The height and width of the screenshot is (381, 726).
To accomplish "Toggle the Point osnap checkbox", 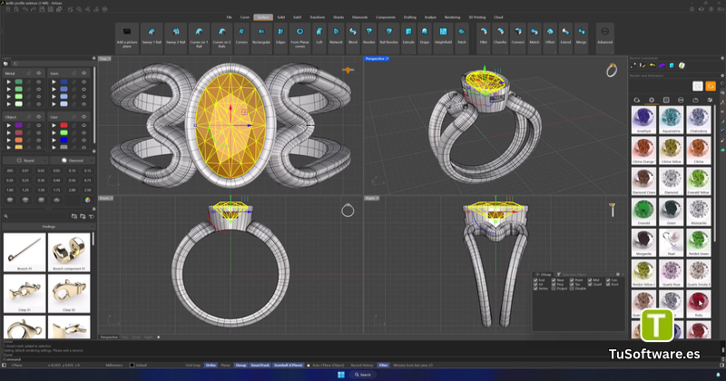I will 572,280.
